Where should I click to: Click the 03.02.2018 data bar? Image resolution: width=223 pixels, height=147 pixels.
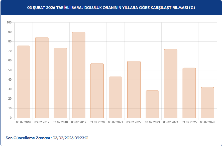click(x=60, y=83)
